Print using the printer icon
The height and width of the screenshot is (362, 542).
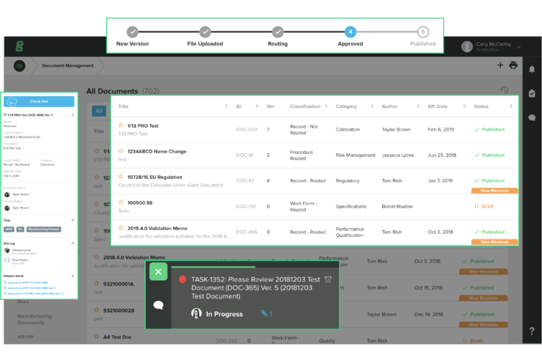(513, 65)
